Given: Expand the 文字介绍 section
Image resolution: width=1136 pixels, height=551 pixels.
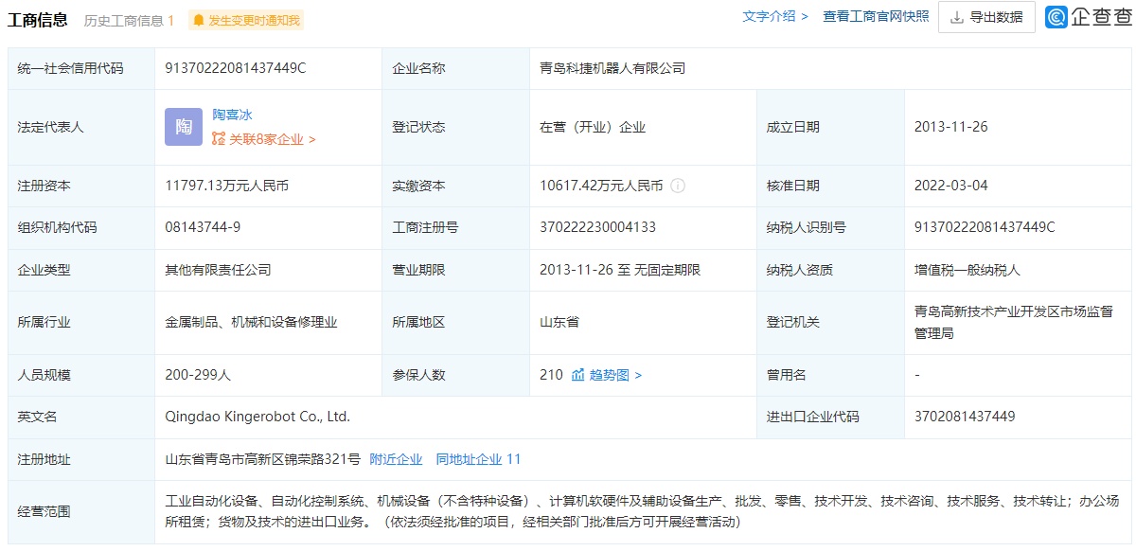Looking at the screenshot, I should pos(775,16).
